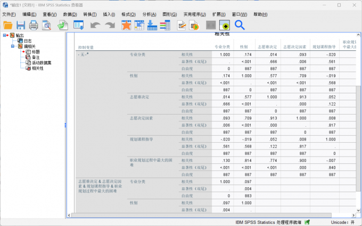Image resolution: width=362 pixels, height=226 pixels.
Task: Click the orange star Go to Data icon
Action: pyautogui.click(x=126, y=25)
